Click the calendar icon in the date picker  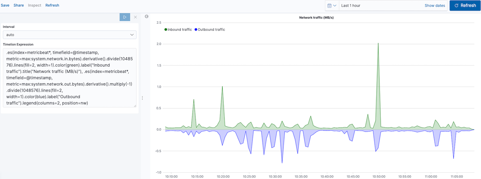coord(329,5)
